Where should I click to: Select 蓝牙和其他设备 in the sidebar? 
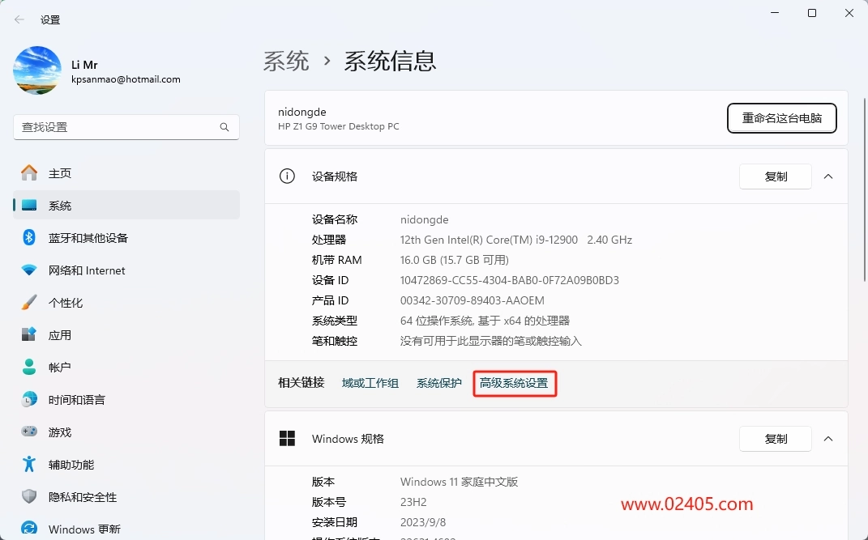pos(126,238)
